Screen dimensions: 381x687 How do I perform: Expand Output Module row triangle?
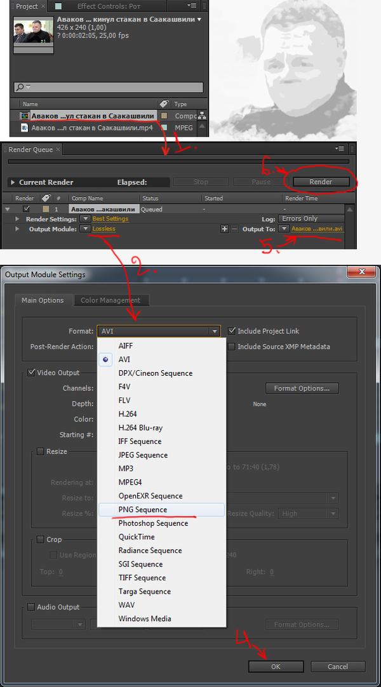(18, 229)
